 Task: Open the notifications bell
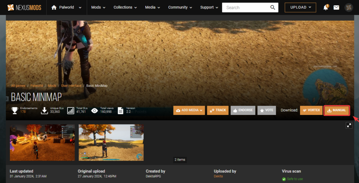pos(326,7)
